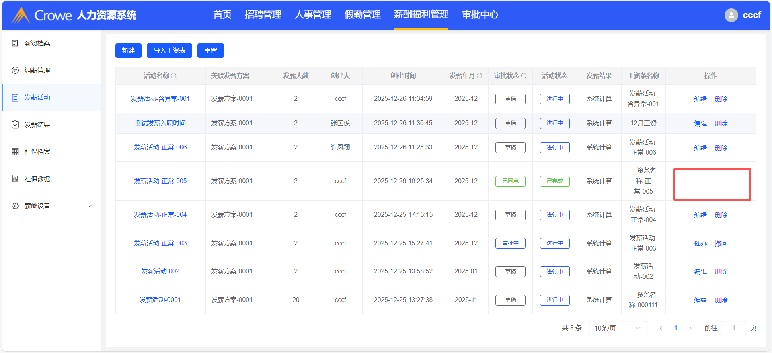
Task: Click the 新建 button
Action: tap(128, 51)
